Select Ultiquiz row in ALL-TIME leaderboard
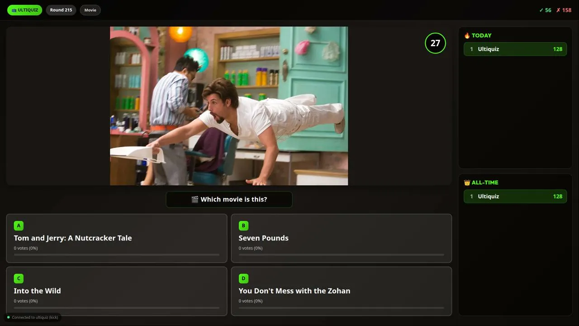579x326 pixels. 515,196
